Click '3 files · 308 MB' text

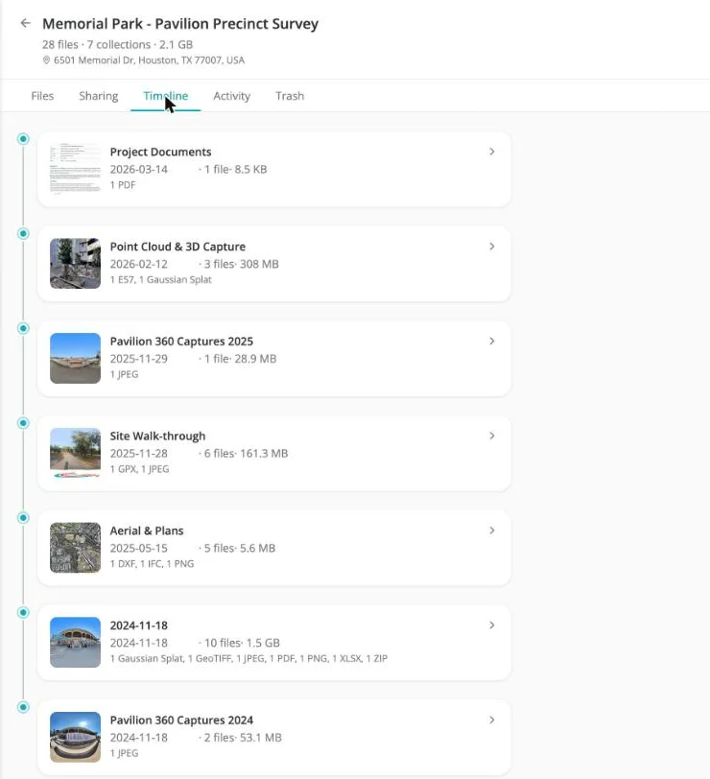pyautogui.click(x=239, y=265)
